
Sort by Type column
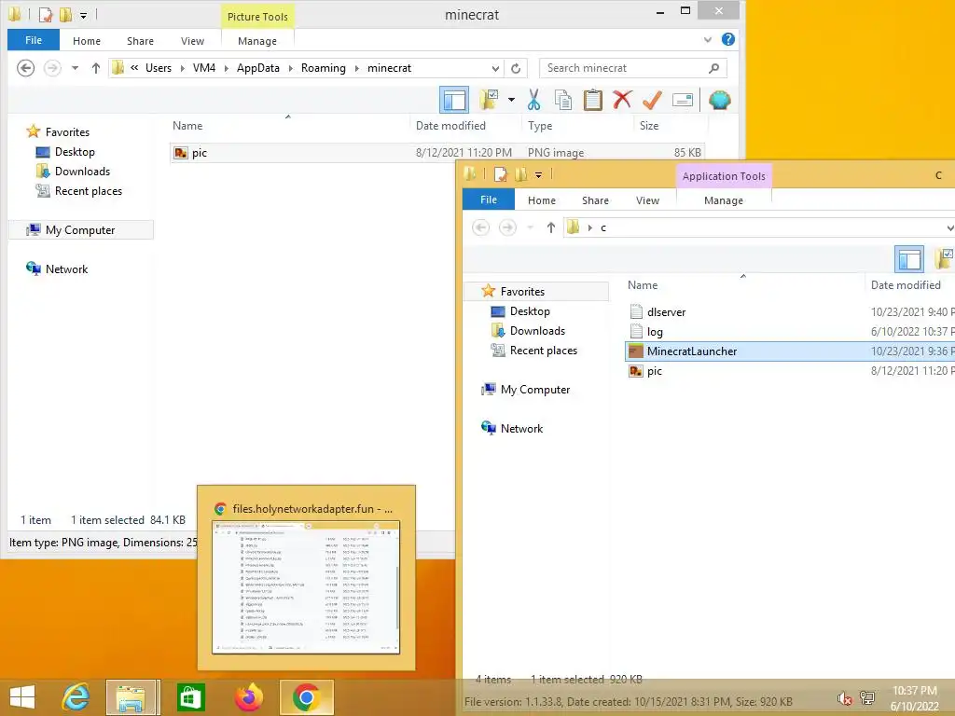[540, 126]
